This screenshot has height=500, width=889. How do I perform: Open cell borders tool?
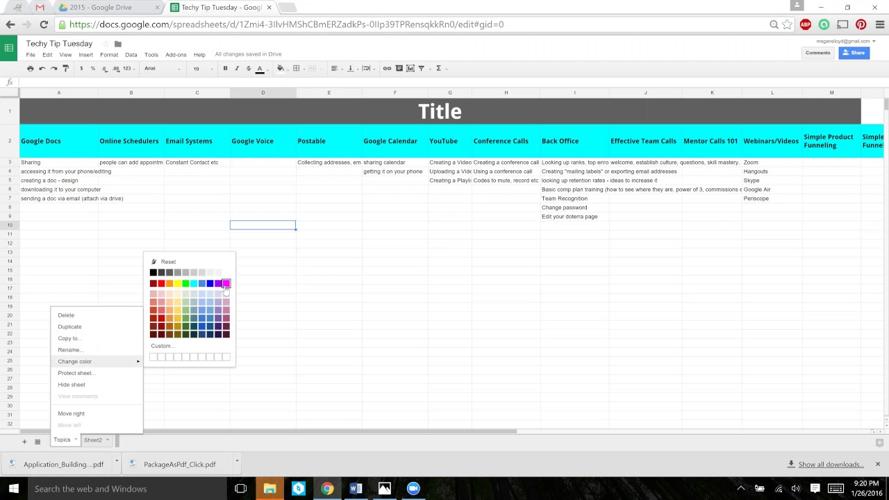(x=296, y=68)
